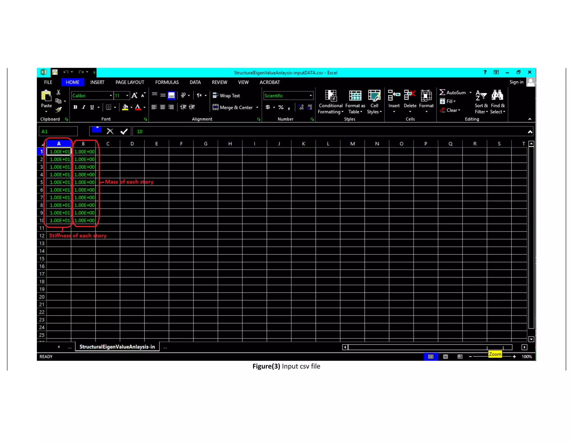Copy the selection using Copy icon
Image resolution: width=573 pixels, height=442 pixels.
pos(58,101)
